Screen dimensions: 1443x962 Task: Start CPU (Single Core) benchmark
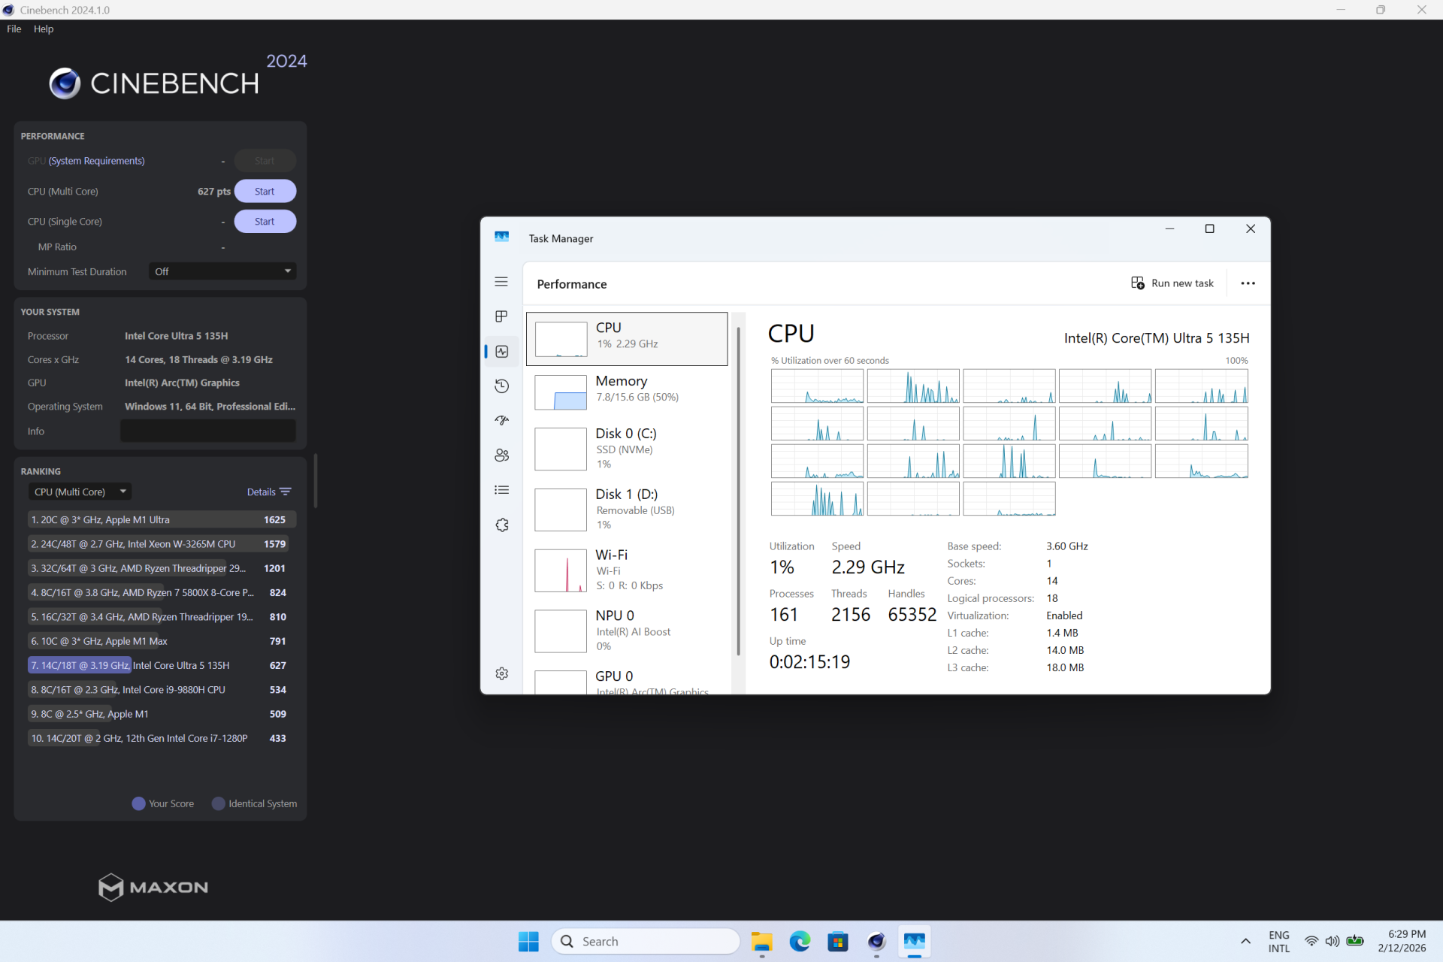pyautogui.click(x=265, y=221)
